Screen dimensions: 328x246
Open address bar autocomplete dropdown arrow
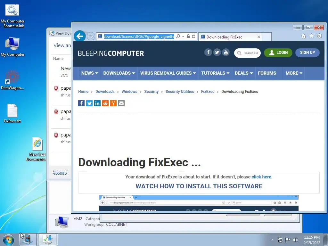pyautogui.click(x=183, y=37)
